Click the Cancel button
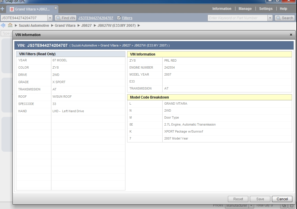The image size is (297, 209). pos(282,199)
